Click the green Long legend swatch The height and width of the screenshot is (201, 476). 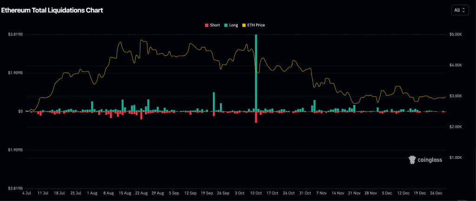pyautogui.click(x=225, y=25)
